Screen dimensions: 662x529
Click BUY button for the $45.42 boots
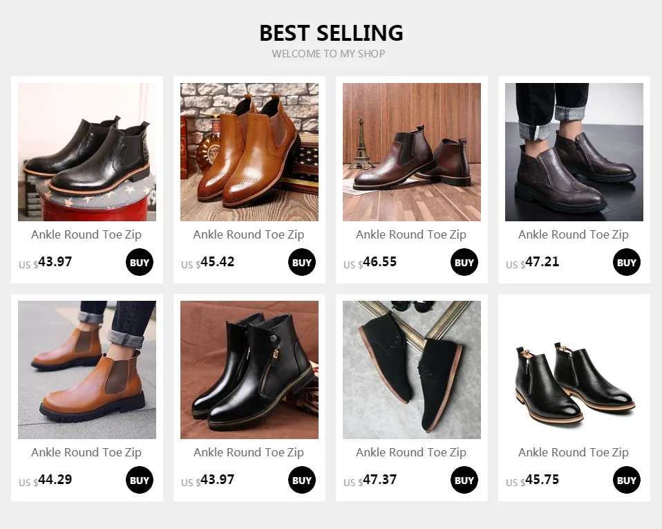click(x=302, y=262)
